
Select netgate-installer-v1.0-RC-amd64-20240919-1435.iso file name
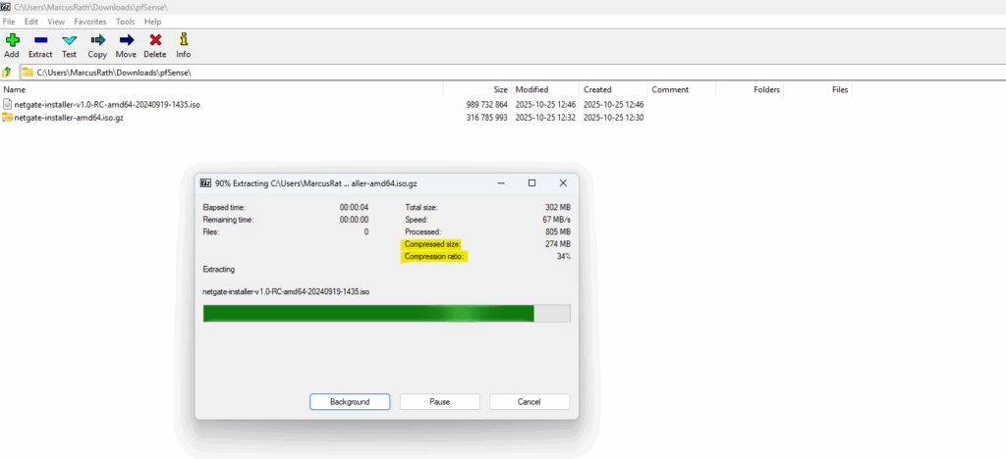pyautogui.click(x=107, y=104)
